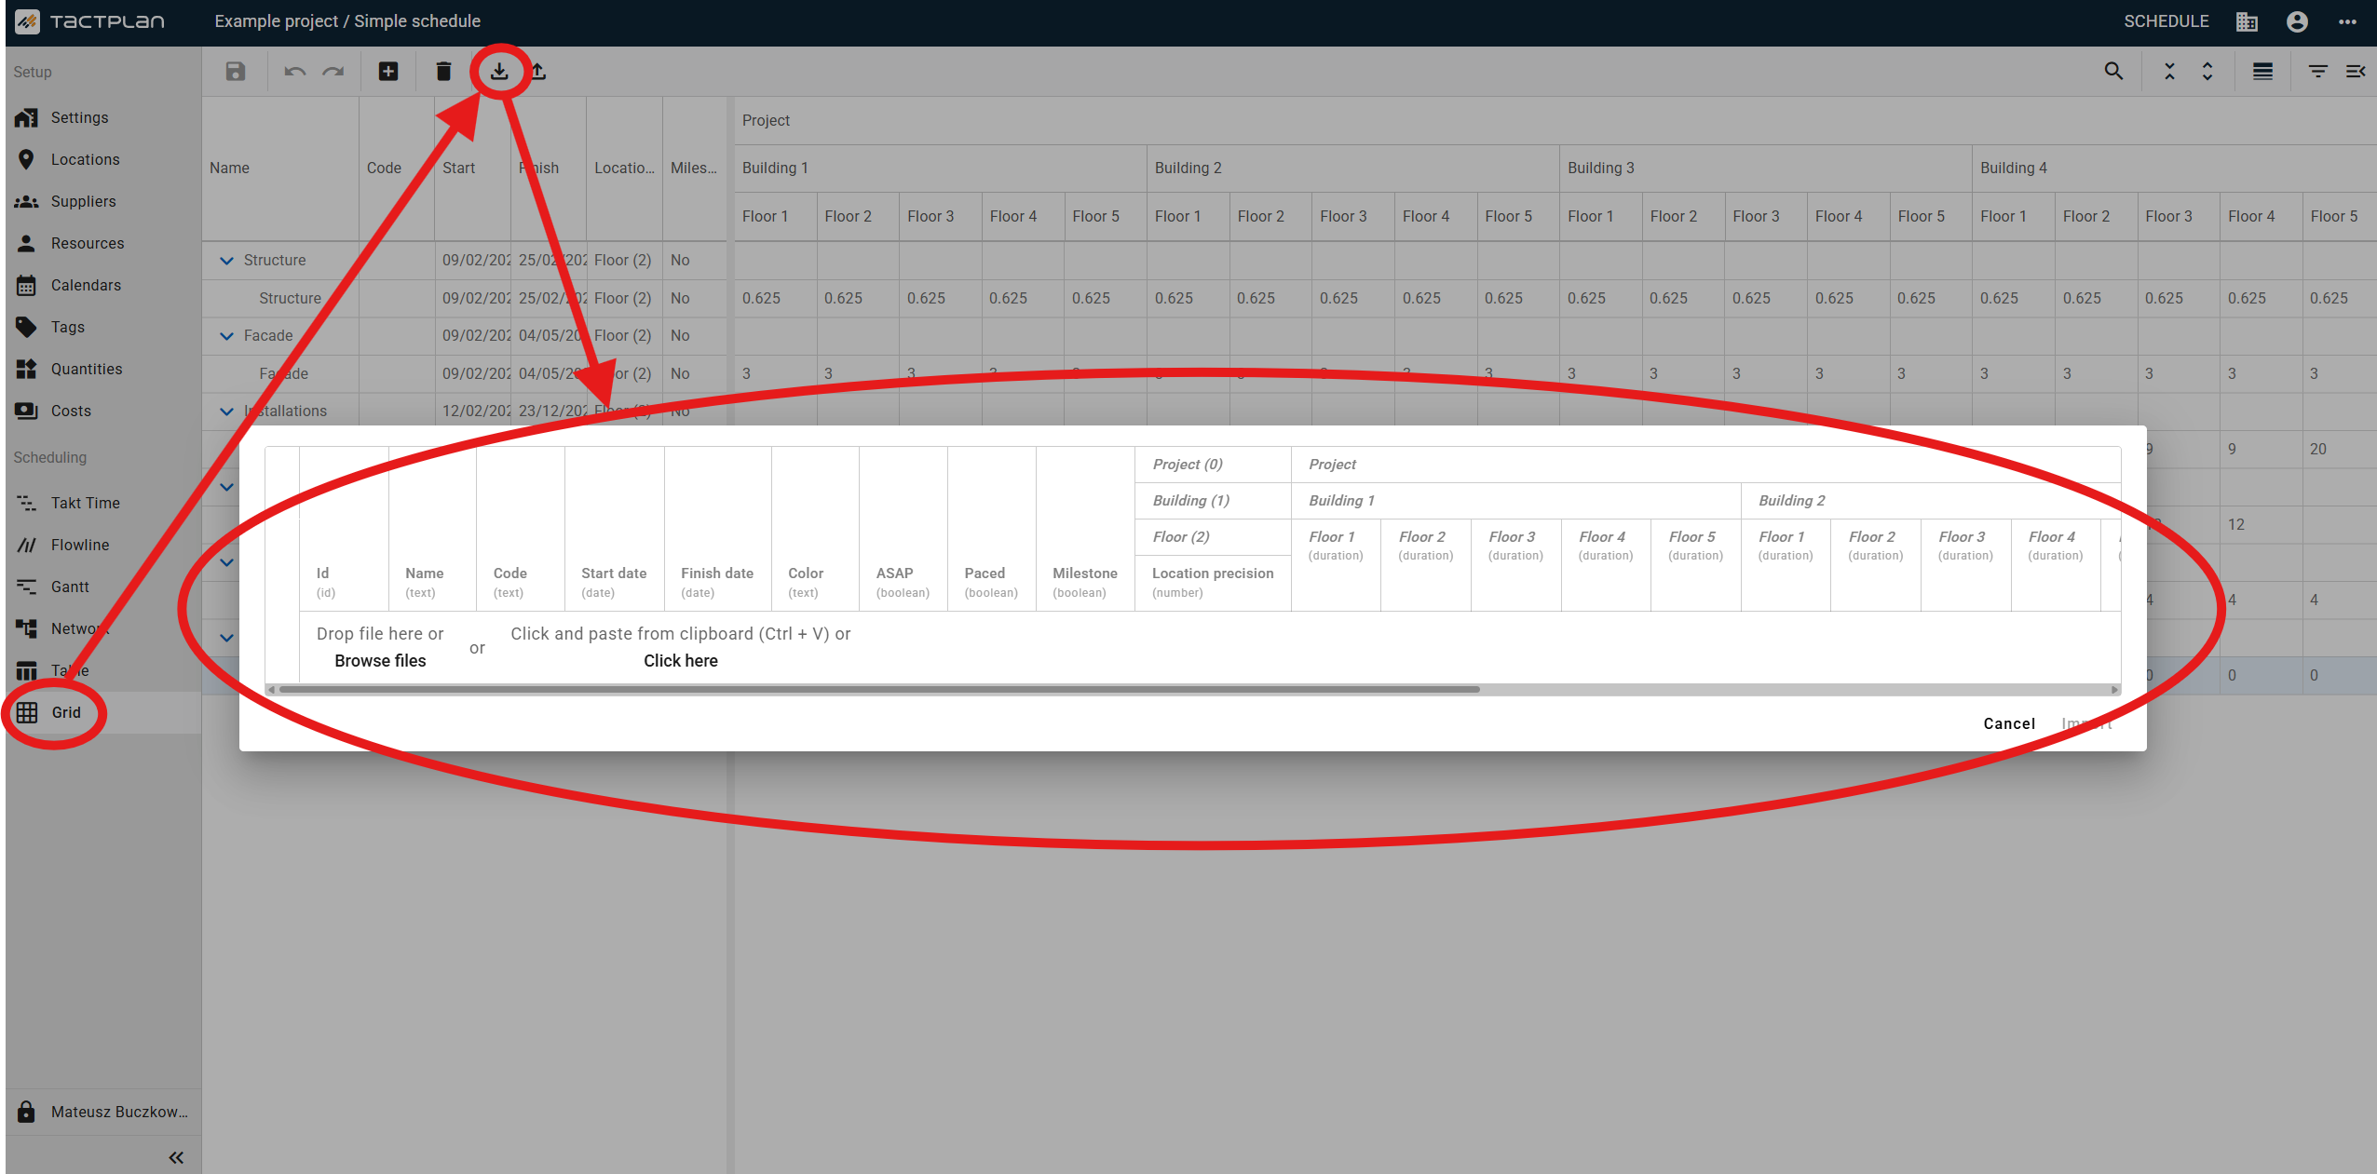This screenshot has height=1174, width=2377.
Task: Click the save icon in toolbar
Action: [236, 72]
